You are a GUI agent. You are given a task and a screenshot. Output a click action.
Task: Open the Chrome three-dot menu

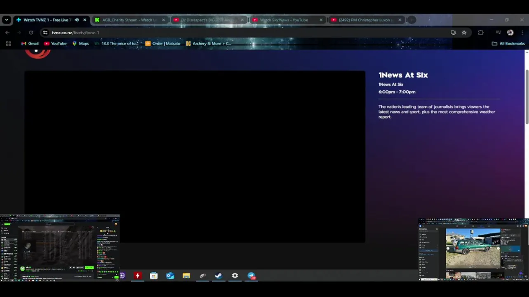pyautogui.click(x=522, y=33)
